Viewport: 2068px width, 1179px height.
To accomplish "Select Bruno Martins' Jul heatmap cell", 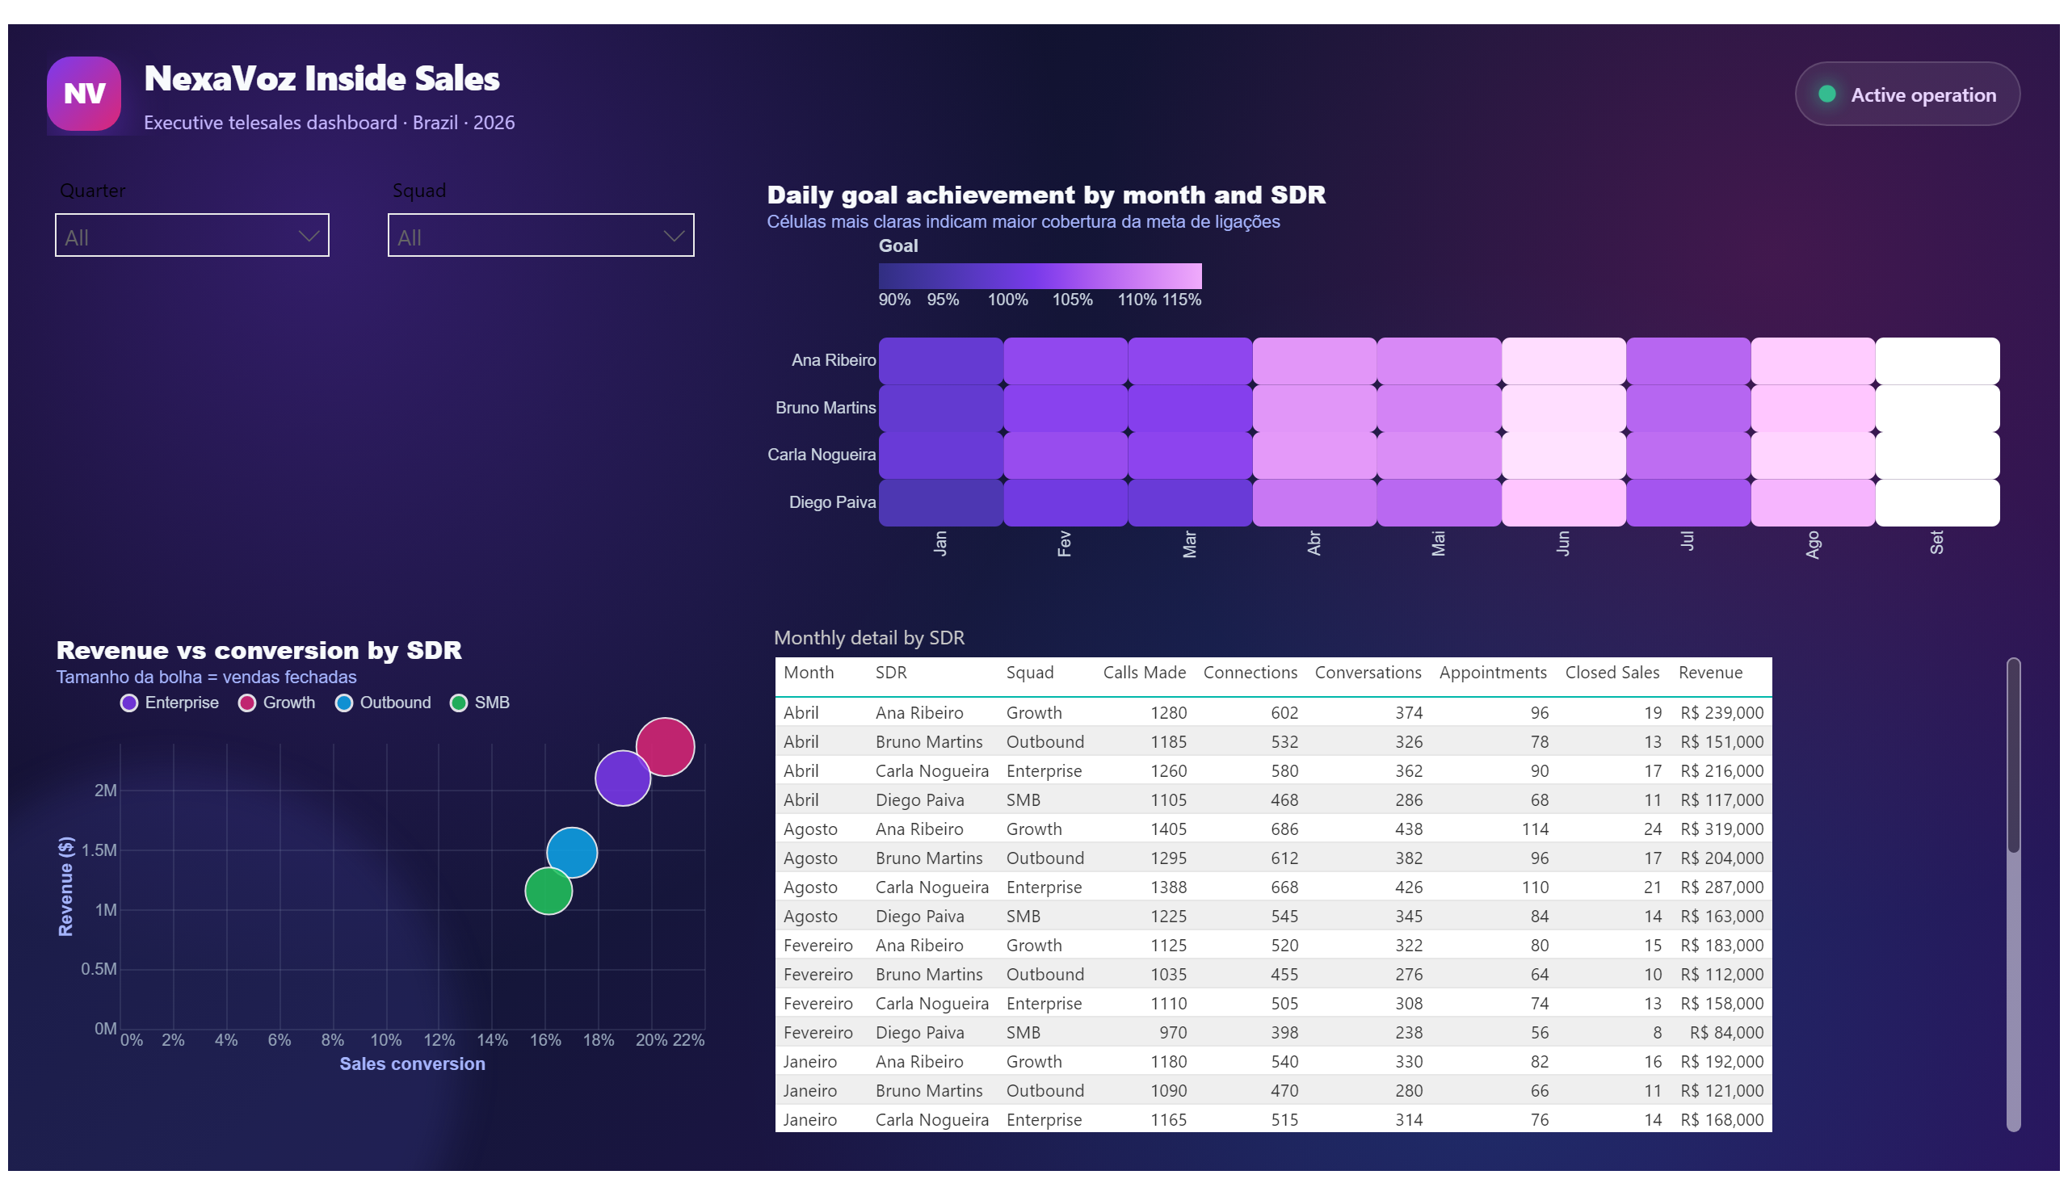I will click(1688, 409).
